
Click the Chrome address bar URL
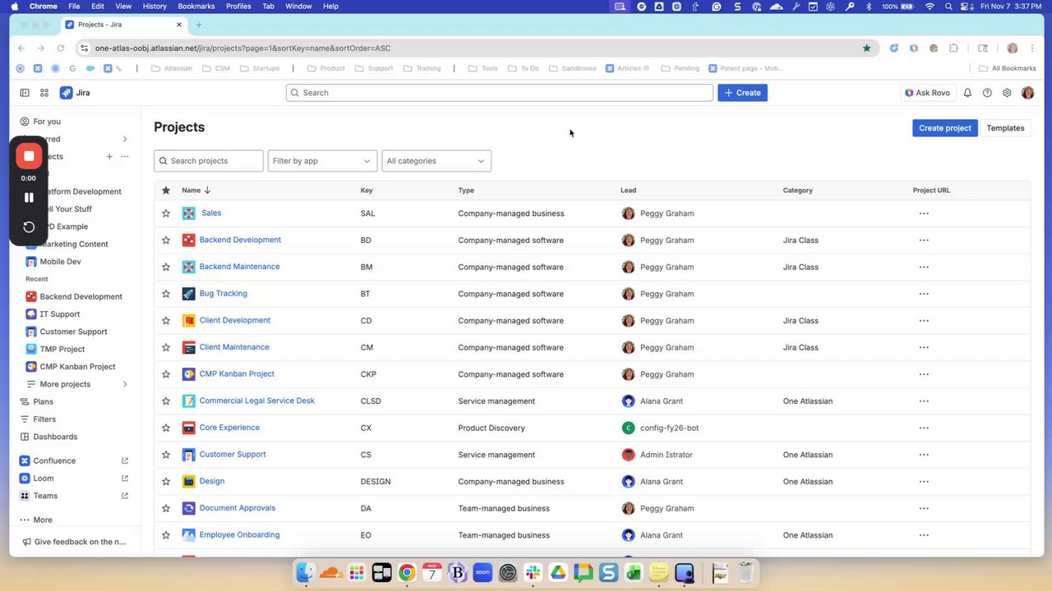[x=242, y=48]
